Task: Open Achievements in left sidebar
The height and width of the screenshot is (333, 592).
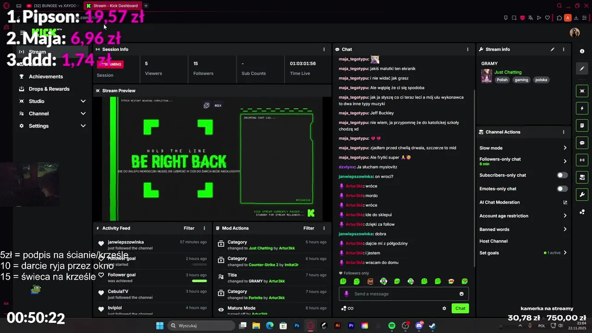Action: (46, 76)
